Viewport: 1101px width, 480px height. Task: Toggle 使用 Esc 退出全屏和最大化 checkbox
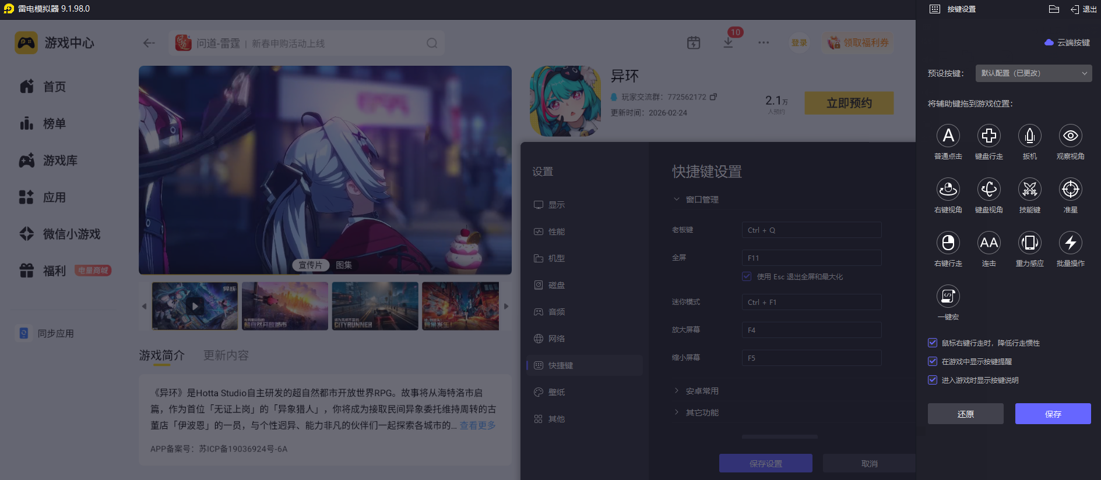[747, 276]
